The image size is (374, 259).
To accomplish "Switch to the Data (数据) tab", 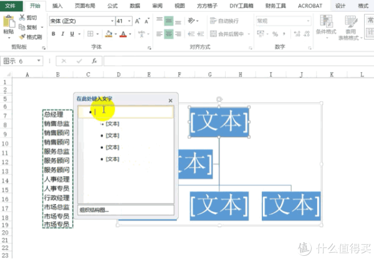I will 135,6.
